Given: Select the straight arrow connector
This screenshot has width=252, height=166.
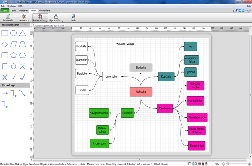Looking at the screenshot, I should click(x=5, y=93).
